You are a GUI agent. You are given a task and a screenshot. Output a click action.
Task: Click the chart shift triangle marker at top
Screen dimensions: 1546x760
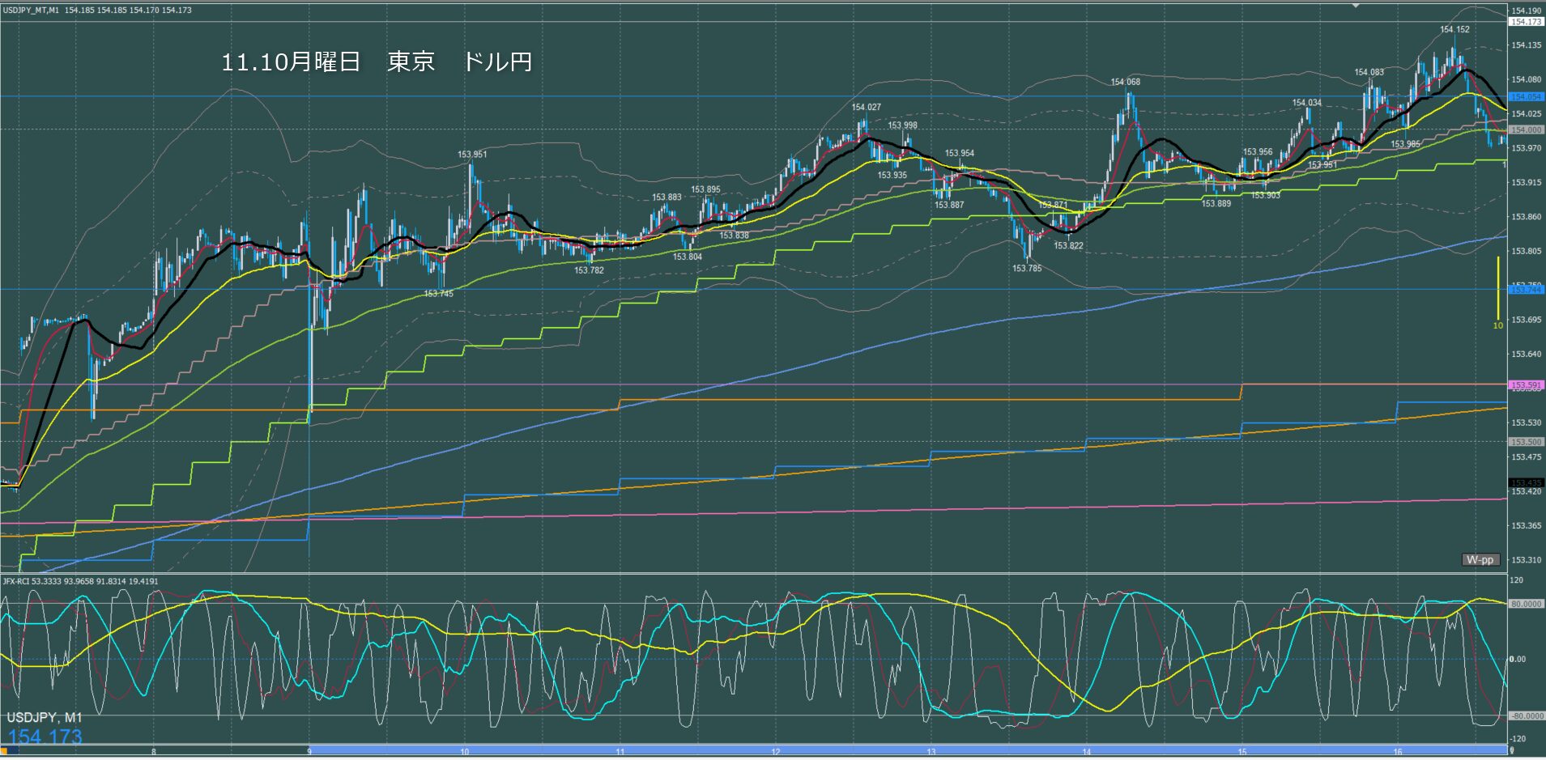[1356, 5]
